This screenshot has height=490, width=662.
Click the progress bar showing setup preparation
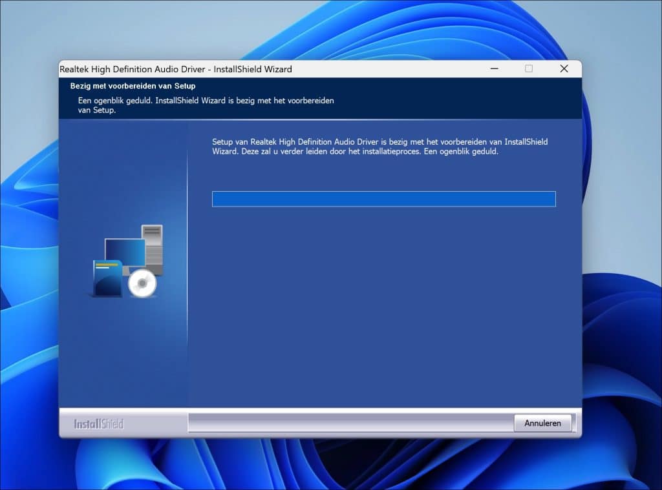383,199
